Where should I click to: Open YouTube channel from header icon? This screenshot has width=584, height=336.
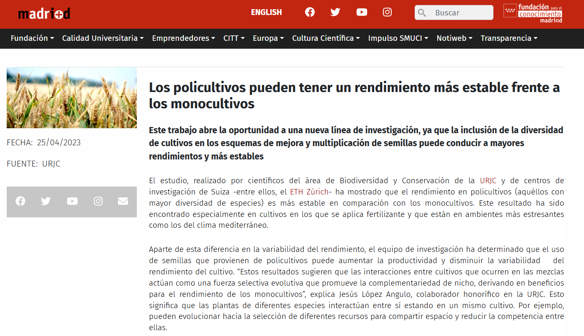(x=362, y=12)
